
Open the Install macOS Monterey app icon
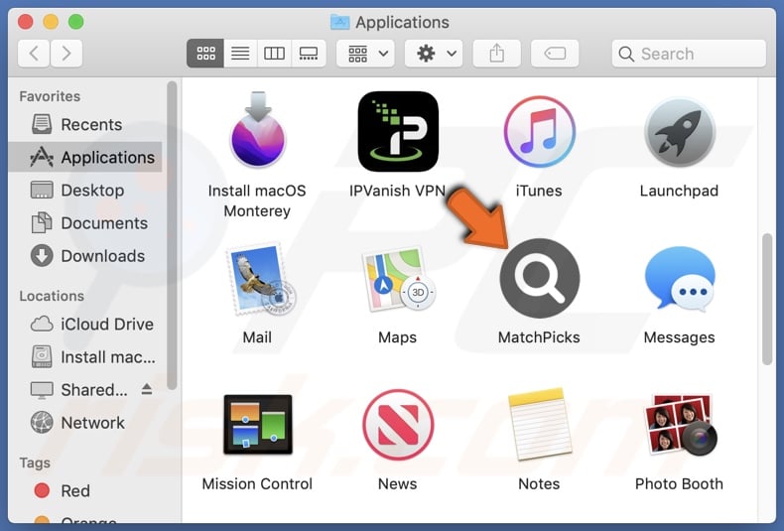(x=257, y=129)
